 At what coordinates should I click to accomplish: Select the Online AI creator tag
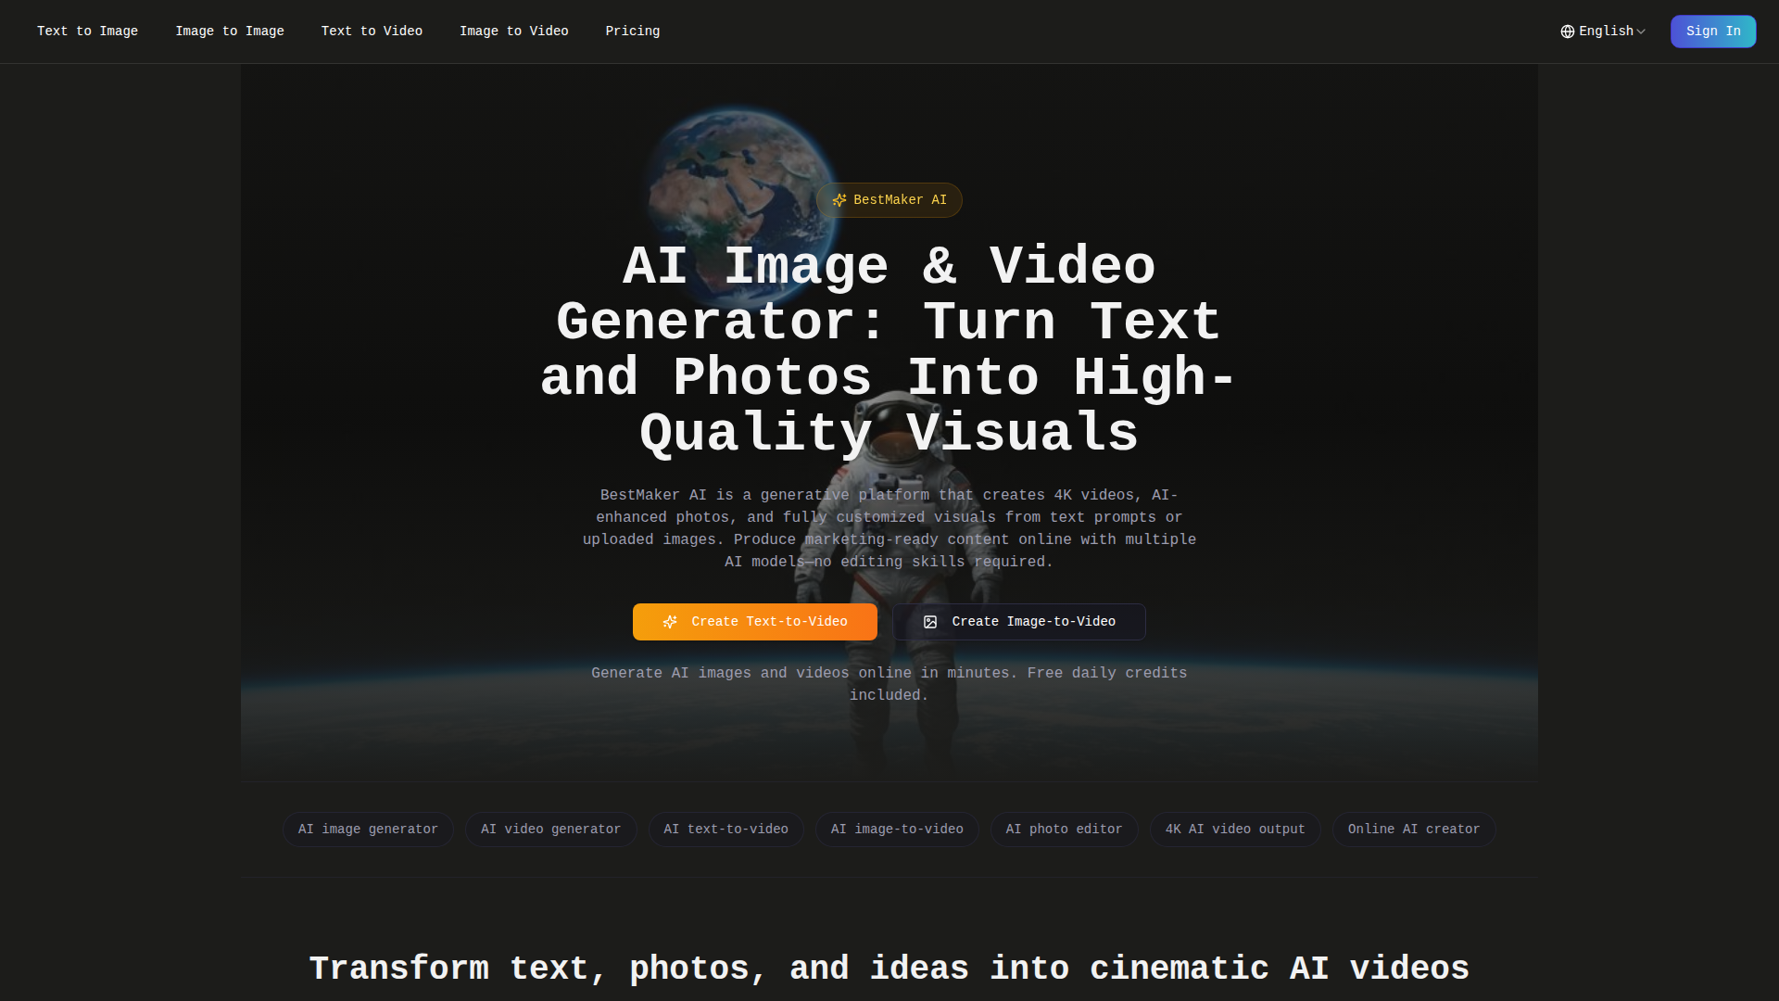1413,830
